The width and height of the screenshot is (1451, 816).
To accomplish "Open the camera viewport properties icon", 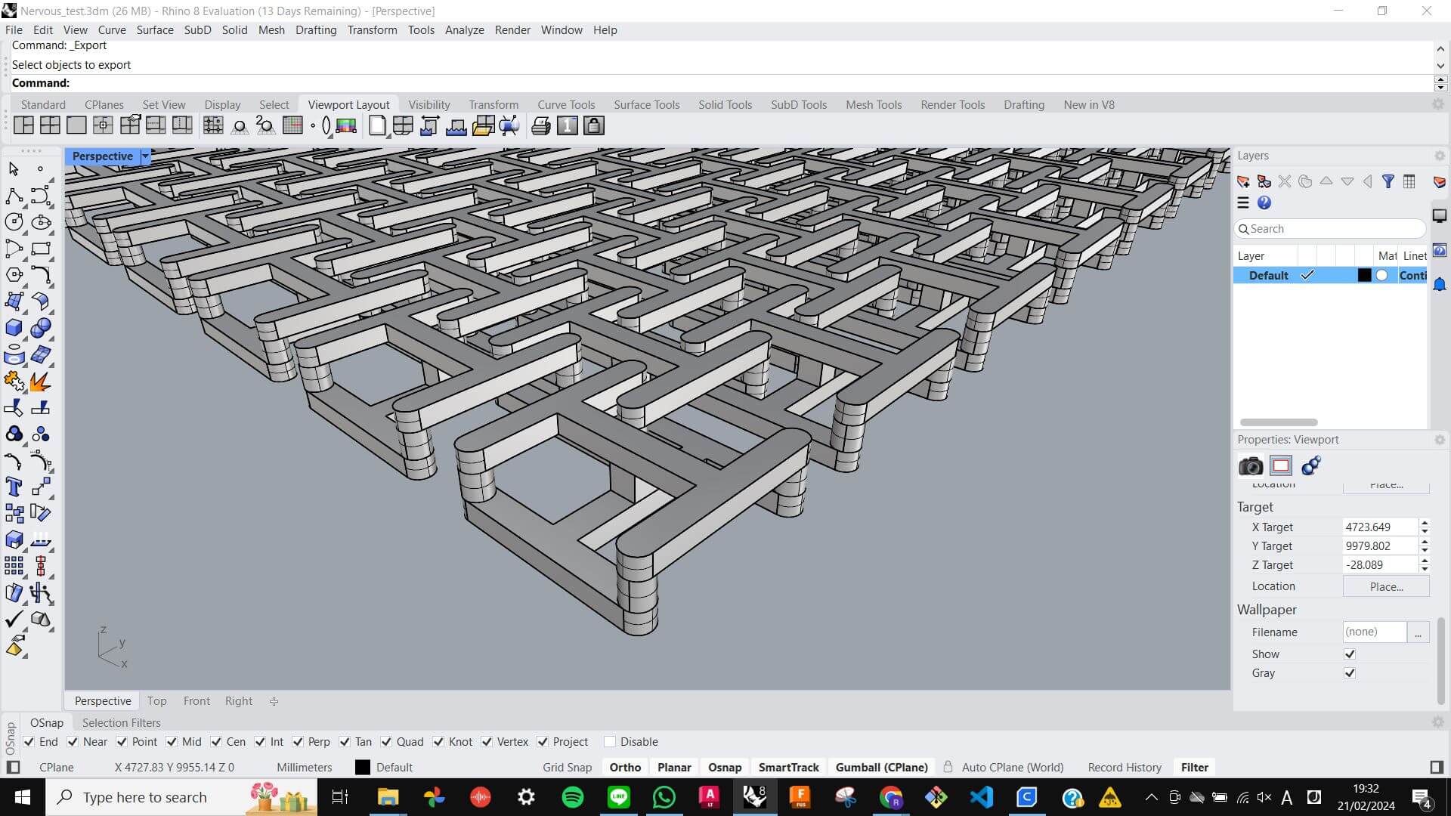I will pyautogui.click(x=1251, y=465).
